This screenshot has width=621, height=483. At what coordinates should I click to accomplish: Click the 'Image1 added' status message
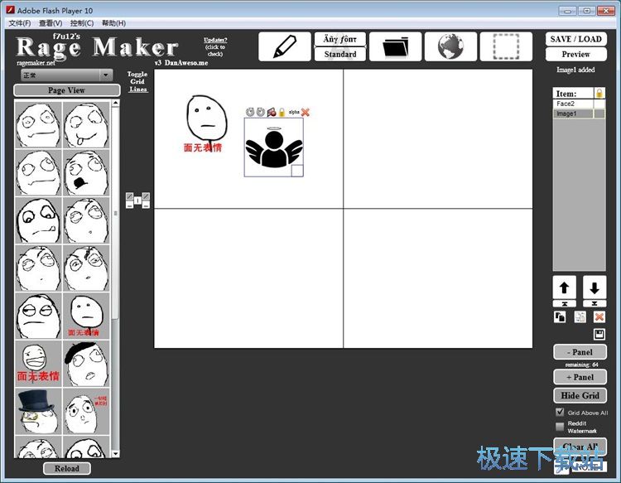[575, 70]
